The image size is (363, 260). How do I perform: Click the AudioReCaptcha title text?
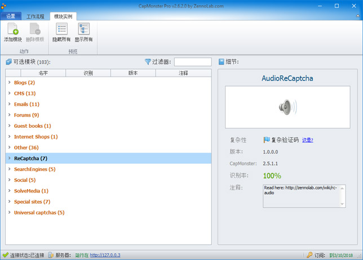click(287, 78)
